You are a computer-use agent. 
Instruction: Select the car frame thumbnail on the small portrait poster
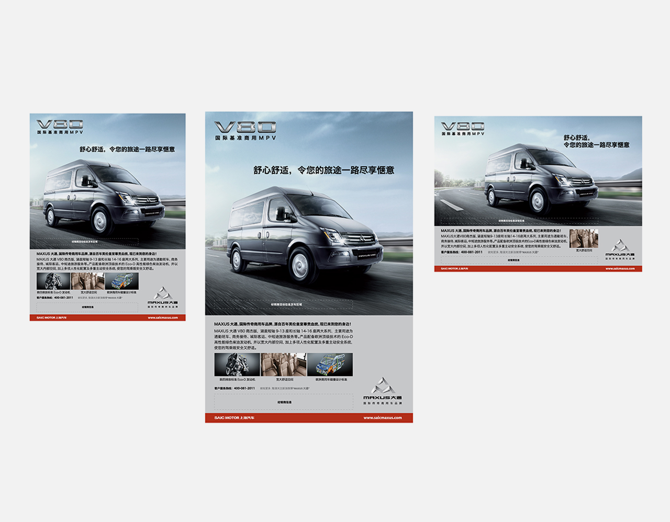122,281
